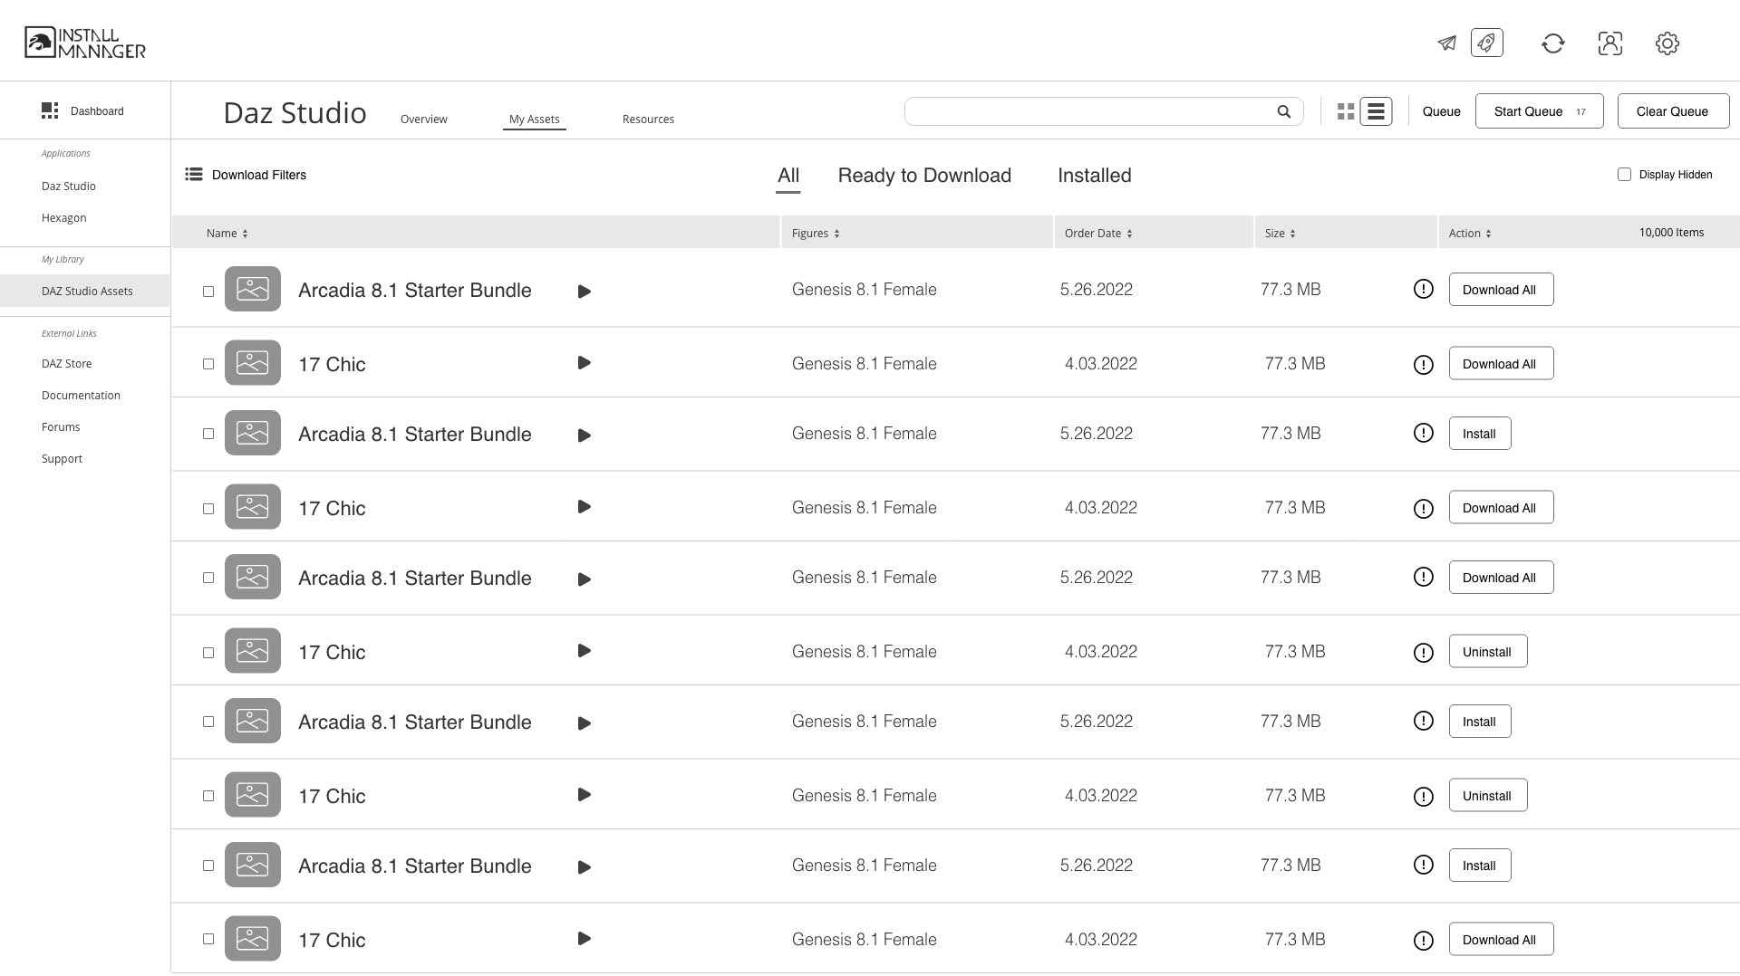The width and height of the screenshot is (1740, 976).
Task: Click info icon in fifth row
Action: 1424,577
